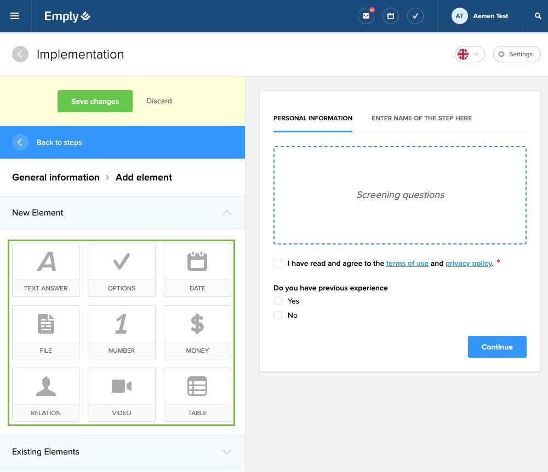Choose the Date element tile
The width and height of the screenshot is (548, 472).
tap(197, 270)
